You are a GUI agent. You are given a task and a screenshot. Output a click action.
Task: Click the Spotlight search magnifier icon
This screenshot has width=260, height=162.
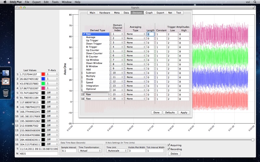[255, 2]
